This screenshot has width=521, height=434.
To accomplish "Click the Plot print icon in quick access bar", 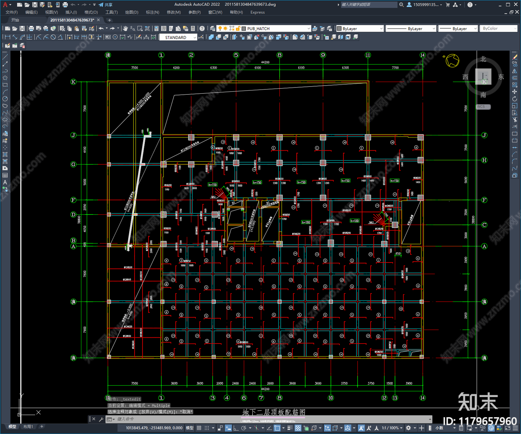I will pos(65,5).
